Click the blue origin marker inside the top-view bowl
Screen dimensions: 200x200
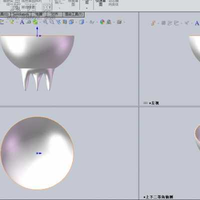pyautogui.click(x=39, y=153)
